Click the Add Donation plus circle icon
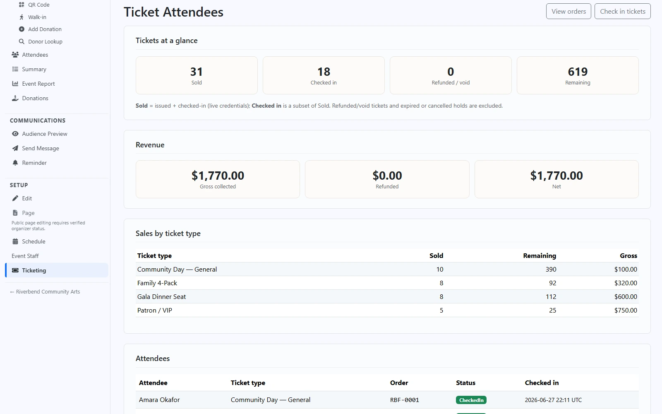The height and width of the screenshot is (414, 662). 22,29
